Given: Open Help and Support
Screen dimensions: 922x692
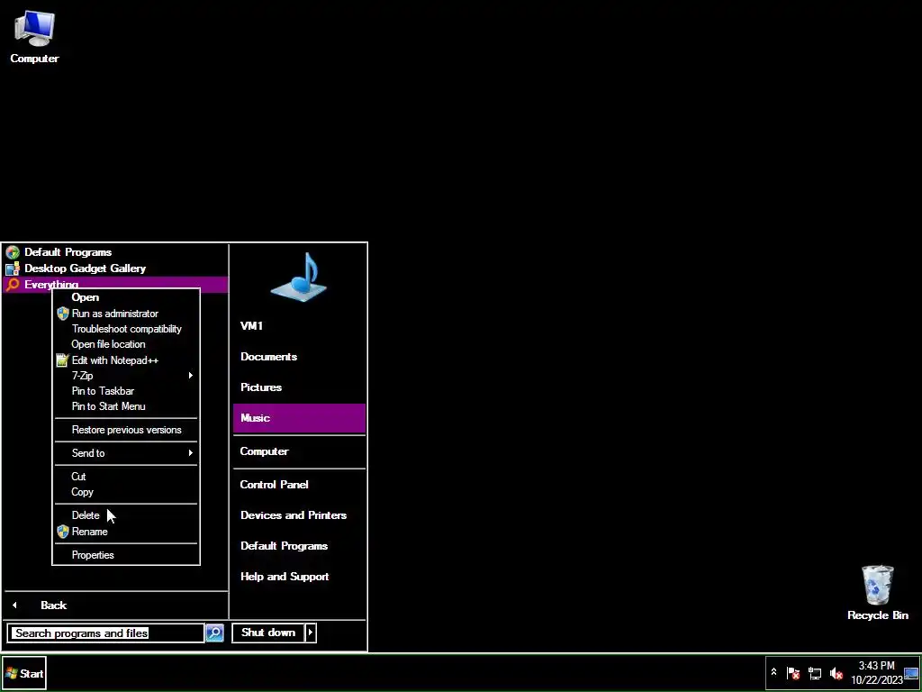Looking at the screenshot, I should pos(299,576).
